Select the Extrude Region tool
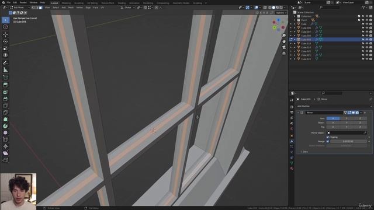This screenshot has height=210, width=374. [5, 85]
